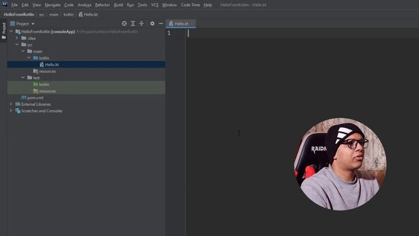Open the Window menu
Viewport: 419px width, 236px height.
(170, 5)
